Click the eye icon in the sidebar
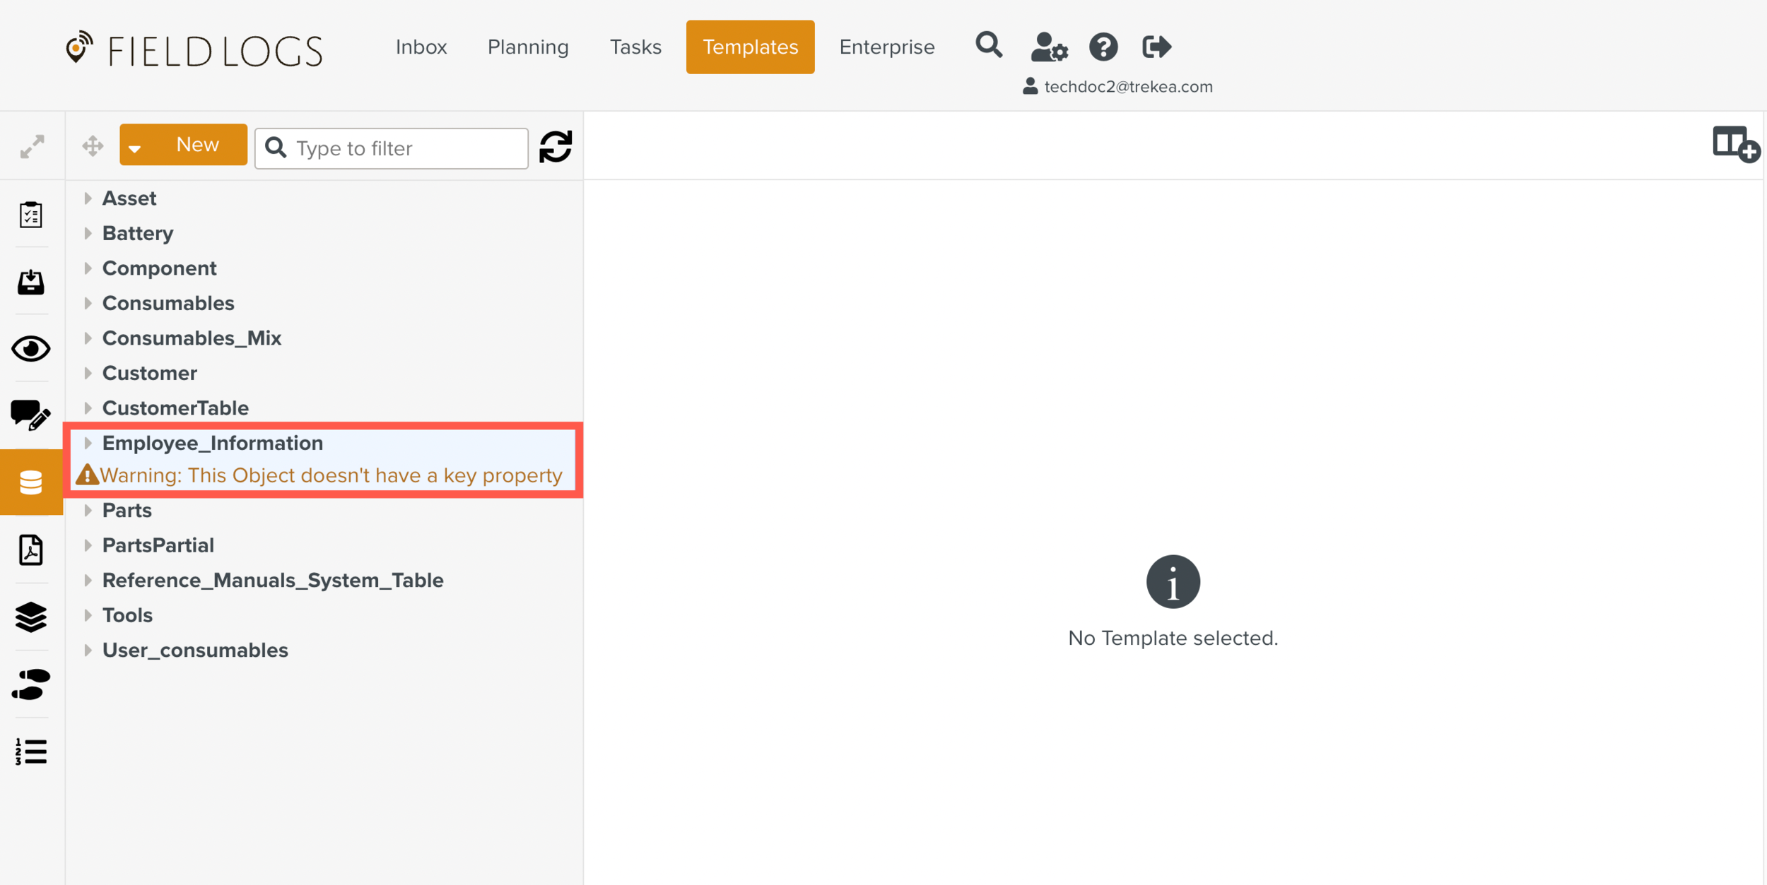This screenshot has height=885, width=1767. (x=31, y=349)
